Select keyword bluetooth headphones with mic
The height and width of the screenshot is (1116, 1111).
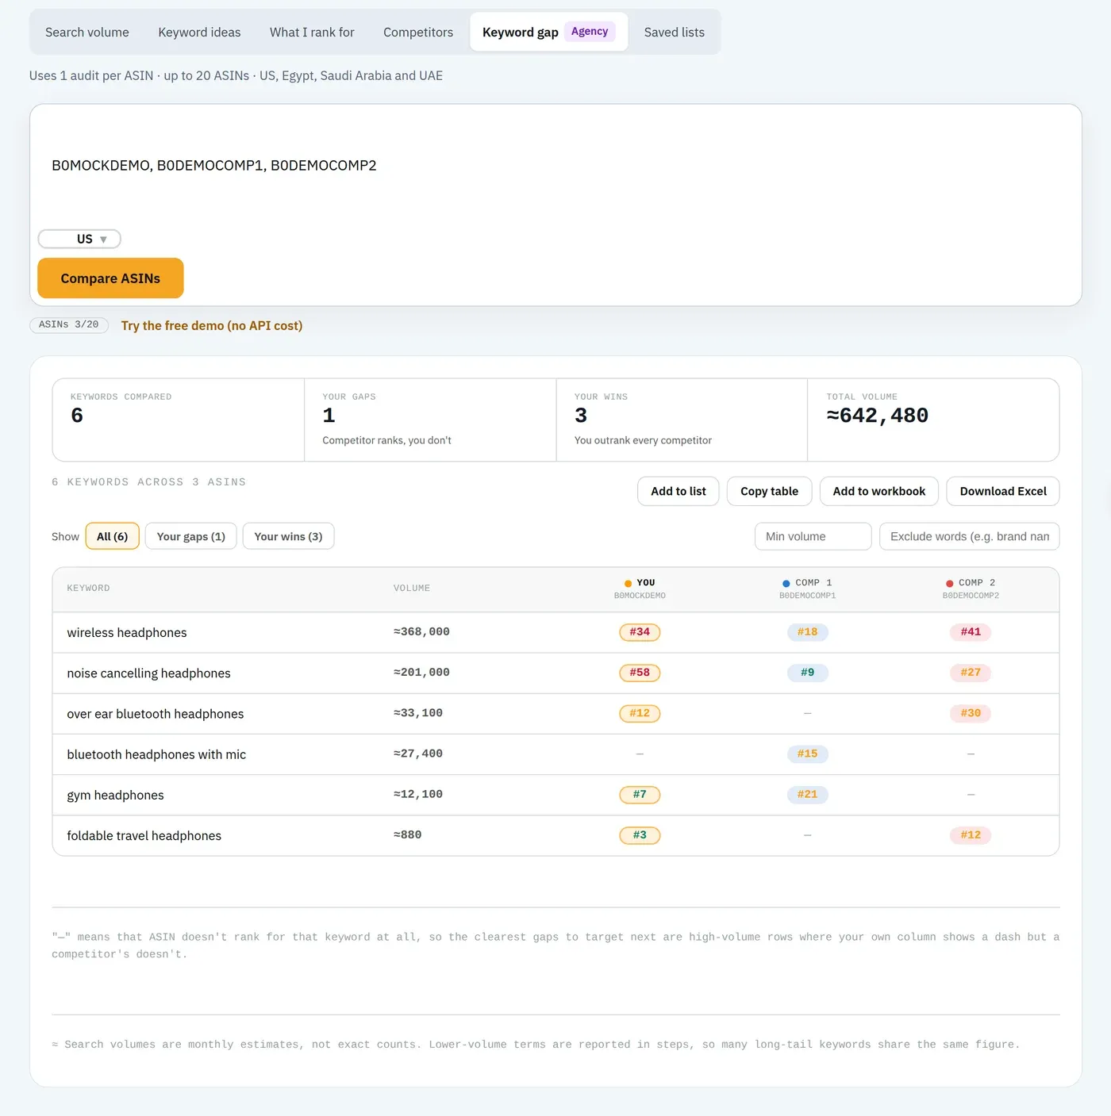pos(156,754)
